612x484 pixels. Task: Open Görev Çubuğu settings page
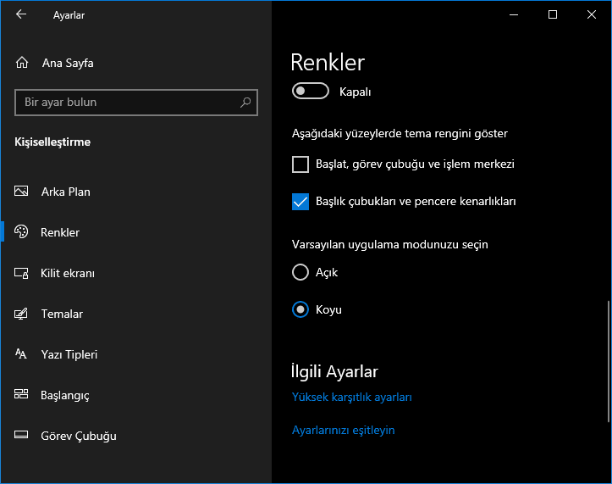click(135, 436)
